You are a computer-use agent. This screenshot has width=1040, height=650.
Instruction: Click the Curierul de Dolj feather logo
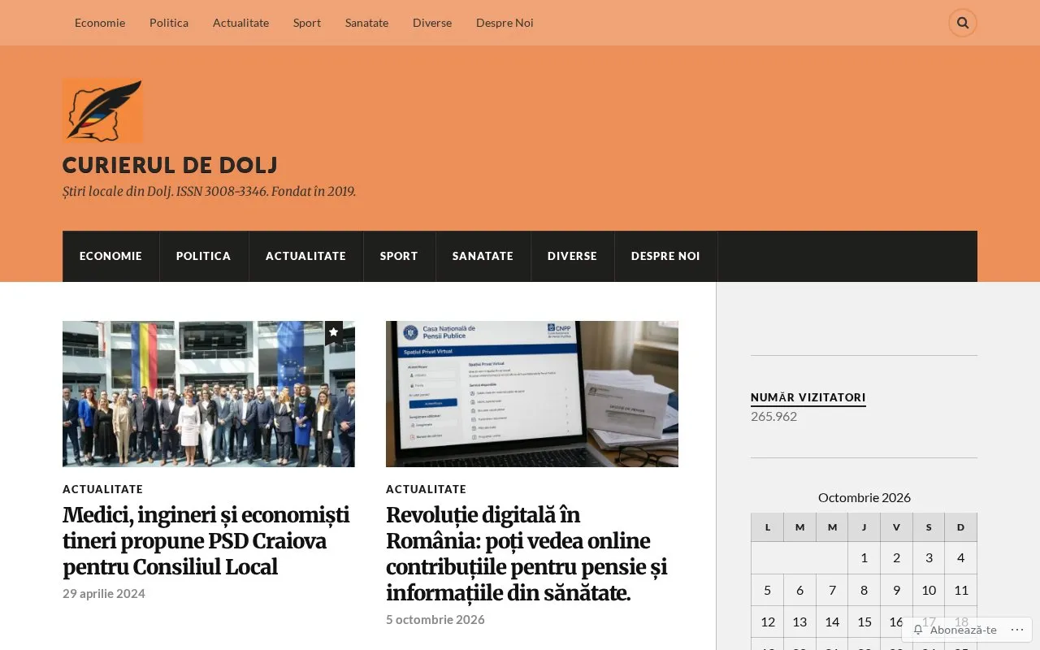[x=102, y=110]
